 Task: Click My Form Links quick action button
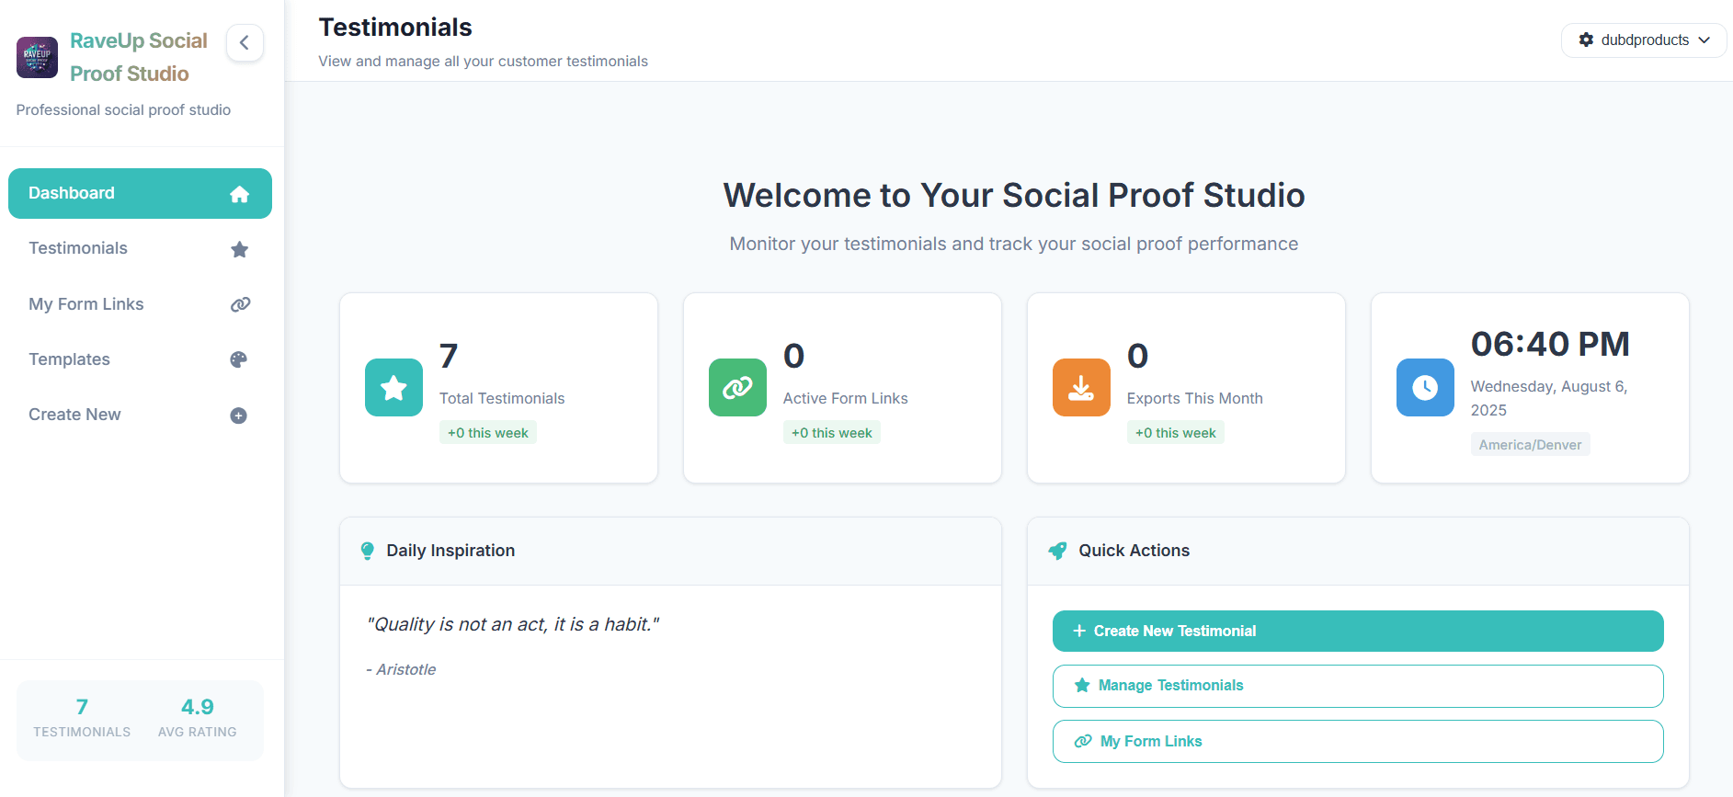coord(1358,741)
